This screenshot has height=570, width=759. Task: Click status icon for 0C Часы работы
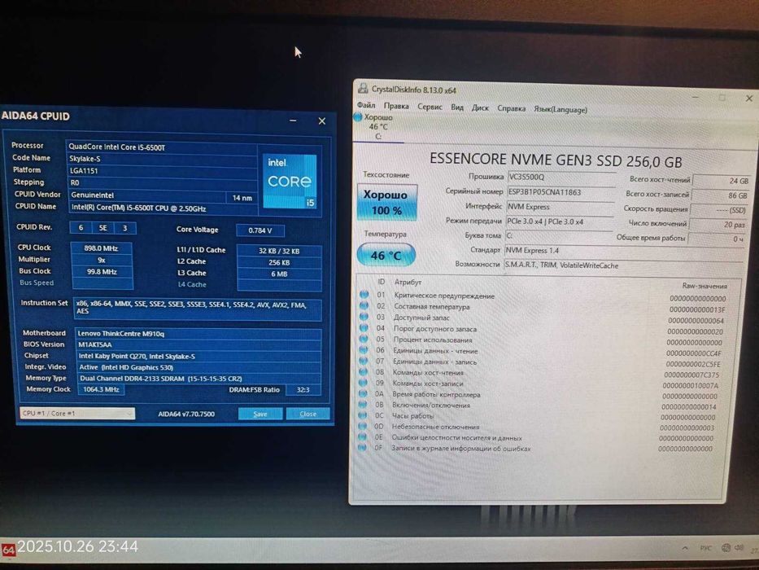pos(362,415)
